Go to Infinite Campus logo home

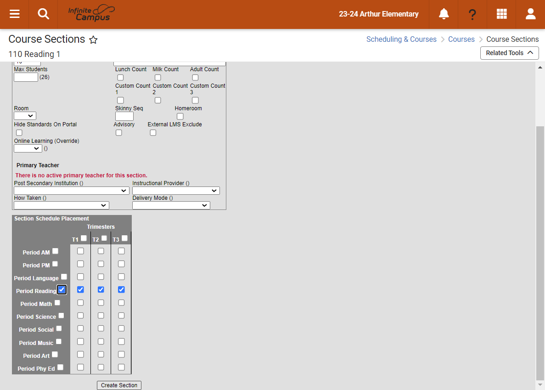91,13
